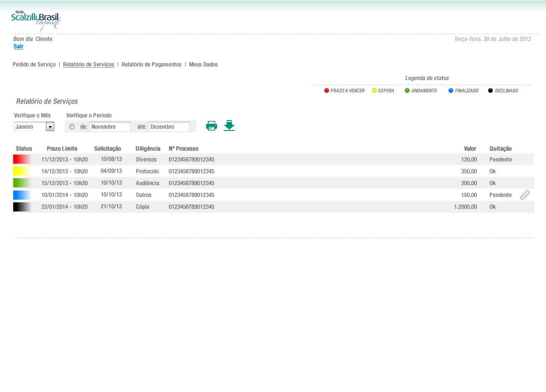The image size is (546, 392).
Task: Click the green download arrow icon
Action: pos(229,126)
